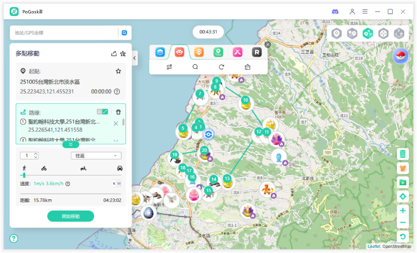
Task: Delete the route with trash icon
Action: 118,112
